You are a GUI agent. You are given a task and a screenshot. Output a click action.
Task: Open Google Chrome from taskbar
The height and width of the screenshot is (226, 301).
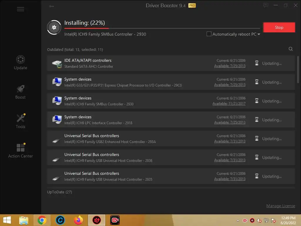(x=42, y=220)
